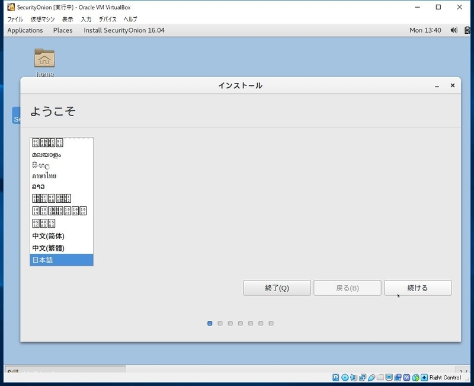
Task: Select සිංහල in the language list
Action: (x=62, y=165)
